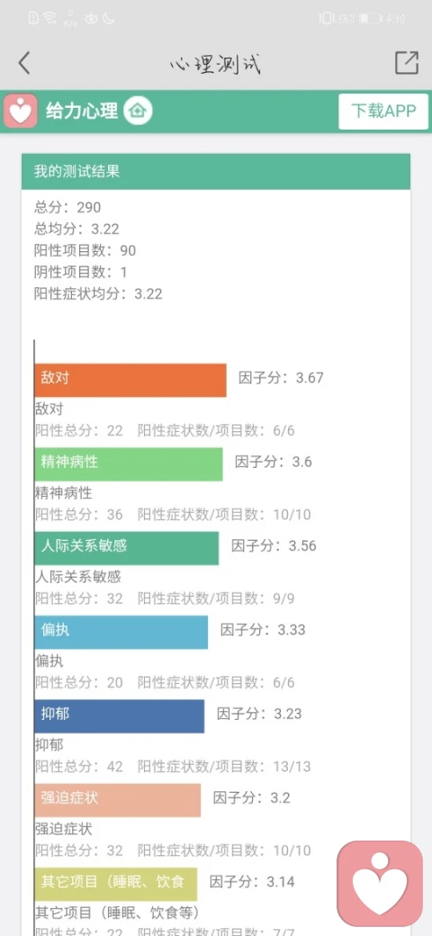Tap the 因子分: 3.67 label
This screenshot has width=432, height=936.
click(x=281, y=378)
